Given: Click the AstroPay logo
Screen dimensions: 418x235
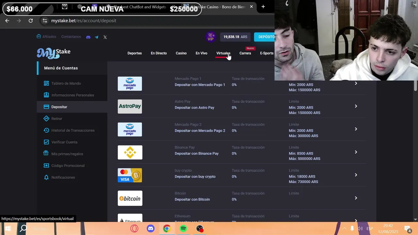Looking at the screenshot, I should [x=130, y=106].
